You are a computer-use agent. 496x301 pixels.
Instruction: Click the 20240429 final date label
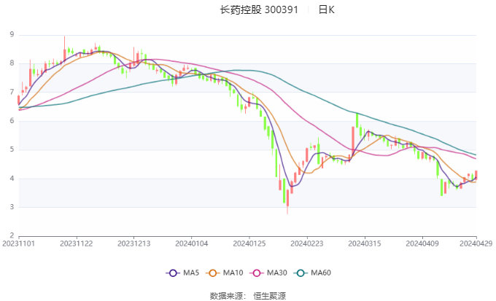point(476,243)
